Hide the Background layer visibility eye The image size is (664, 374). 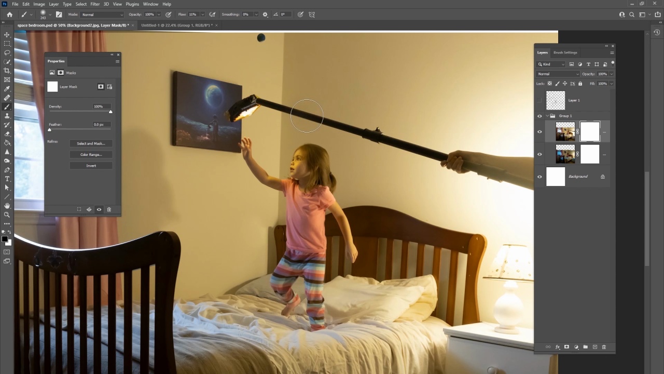tap(539, 177)
